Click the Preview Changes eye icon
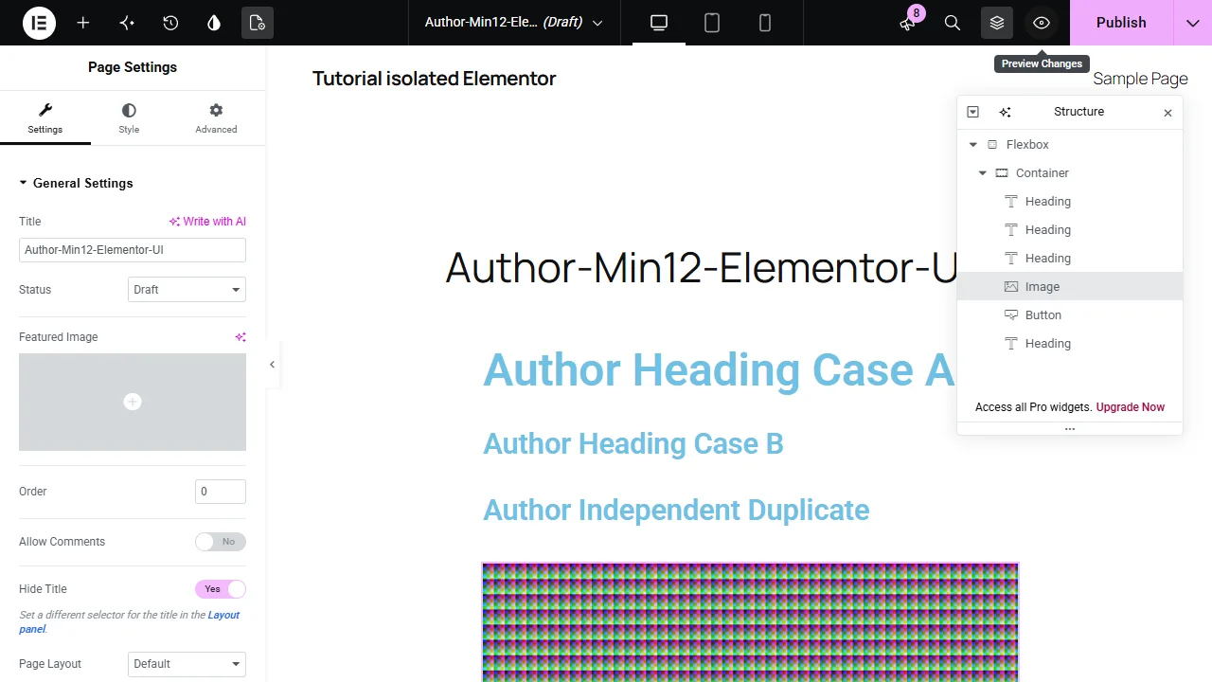The height and width of the screenshot is (682, 1212). tap(1042, 23)
